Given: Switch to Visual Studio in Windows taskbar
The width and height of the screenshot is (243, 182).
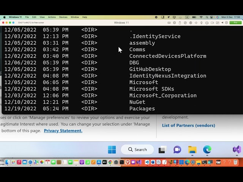Looking at the screenshot, I should pyautogui.click(x=237, y=149).
